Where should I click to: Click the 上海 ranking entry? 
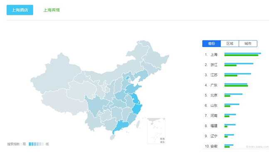233,55
